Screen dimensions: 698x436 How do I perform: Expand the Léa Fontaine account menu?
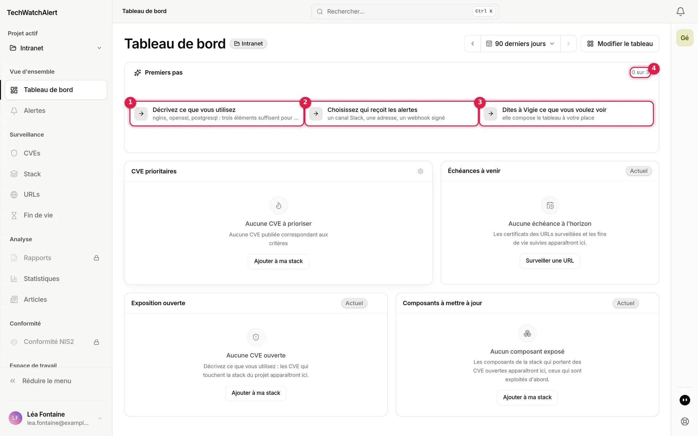[100, 418]
